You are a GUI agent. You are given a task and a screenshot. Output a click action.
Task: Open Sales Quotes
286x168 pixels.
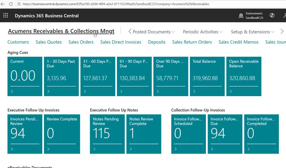tap(48, 42)
